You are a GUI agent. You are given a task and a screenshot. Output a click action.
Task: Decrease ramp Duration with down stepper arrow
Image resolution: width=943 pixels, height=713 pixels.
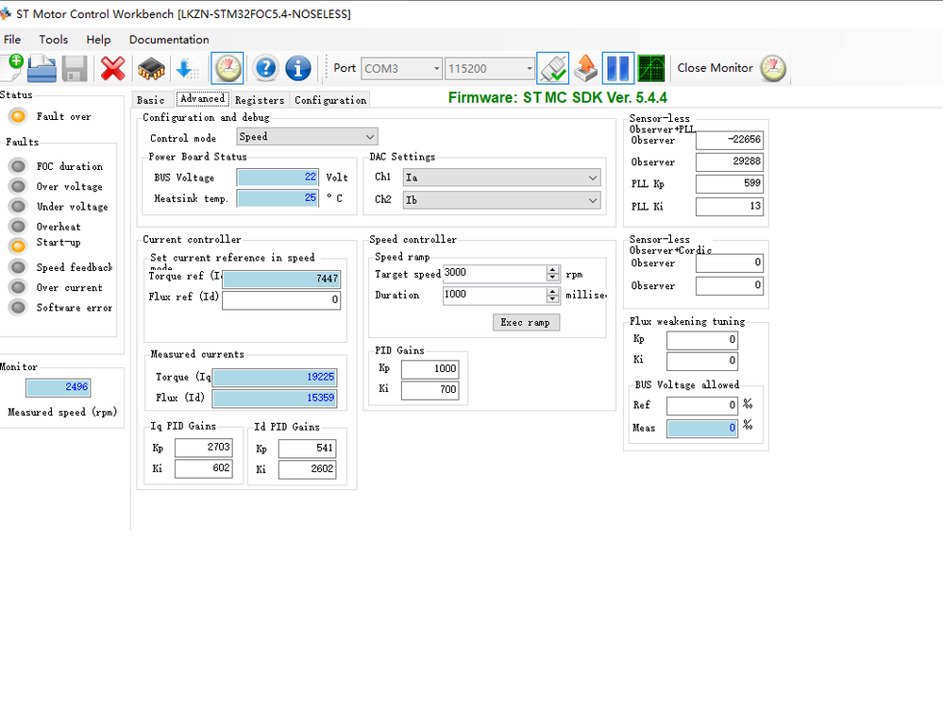(553, 299)
